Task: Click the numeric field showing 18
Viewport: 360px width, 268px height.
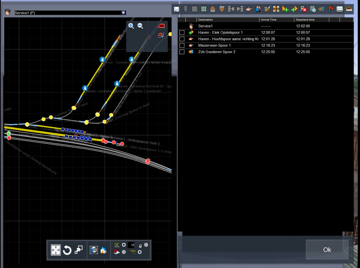Action: (x=131, y=245)
